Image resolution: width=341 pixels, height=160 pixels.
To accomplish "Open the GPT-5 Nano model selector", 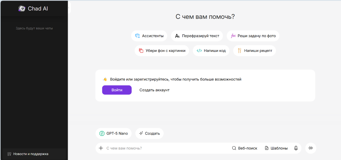I will [x=114, y=134].
